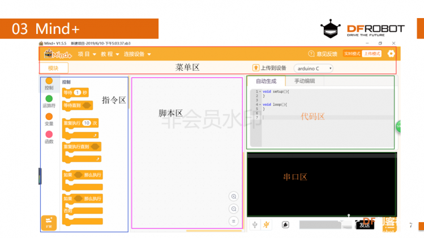This screenshot has width=424, height=238.
Task: Click the 如果 那么执行 否则 block
Action: [x=83, y=209]
